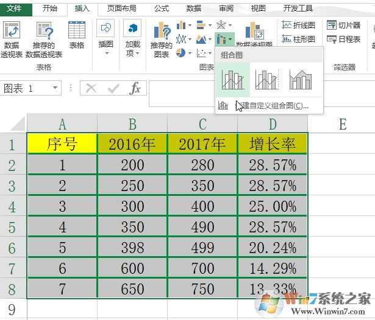The height and width of the screenshot is (320, 375).
Task: Switch to the 页面布局 tab
Action: click(x=122, y=9)
